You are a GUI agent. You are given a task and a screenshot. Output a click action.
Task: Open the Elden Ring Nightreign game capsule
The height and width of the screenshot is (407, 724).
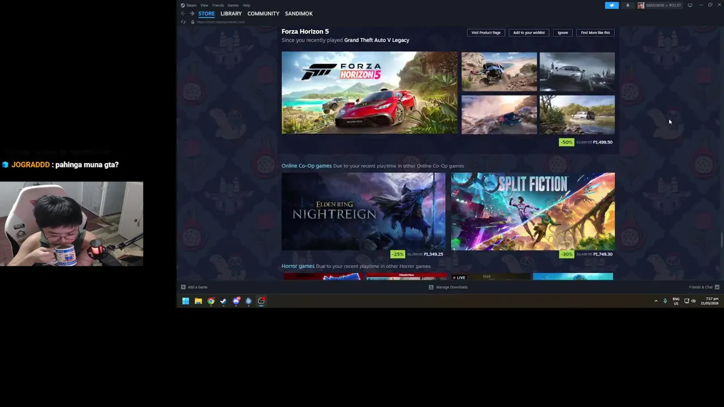pyautogui.click(x=364, y=211)
